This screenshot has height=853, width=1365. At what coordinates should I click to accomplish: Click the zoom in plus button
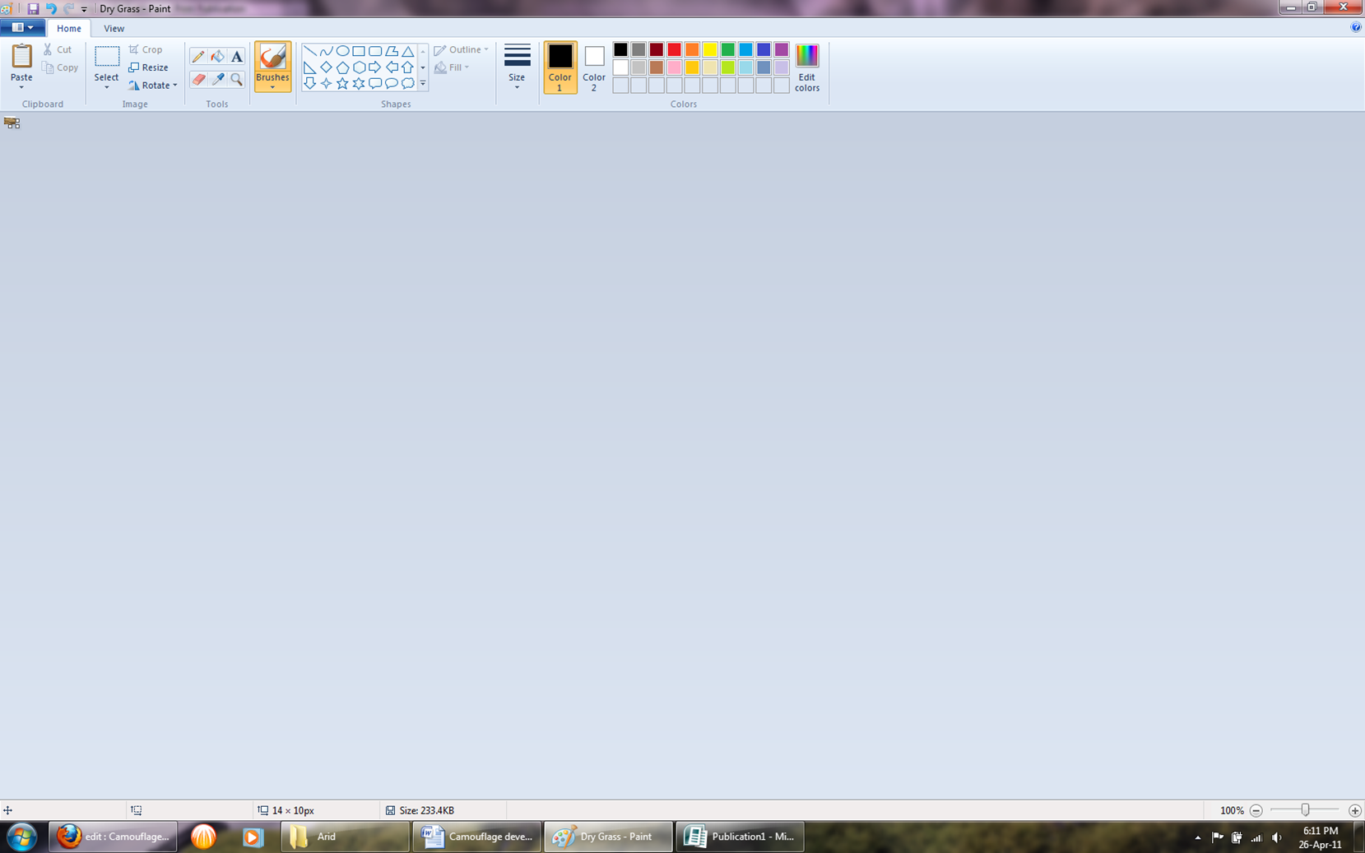1355,810
